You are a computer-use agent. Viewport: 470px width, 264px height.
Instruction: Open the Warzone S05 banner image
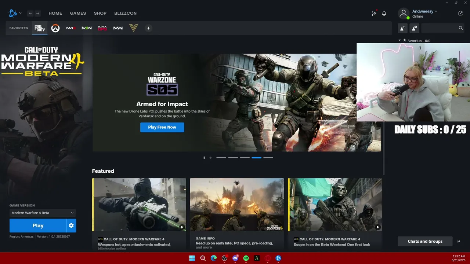(237, 103)
